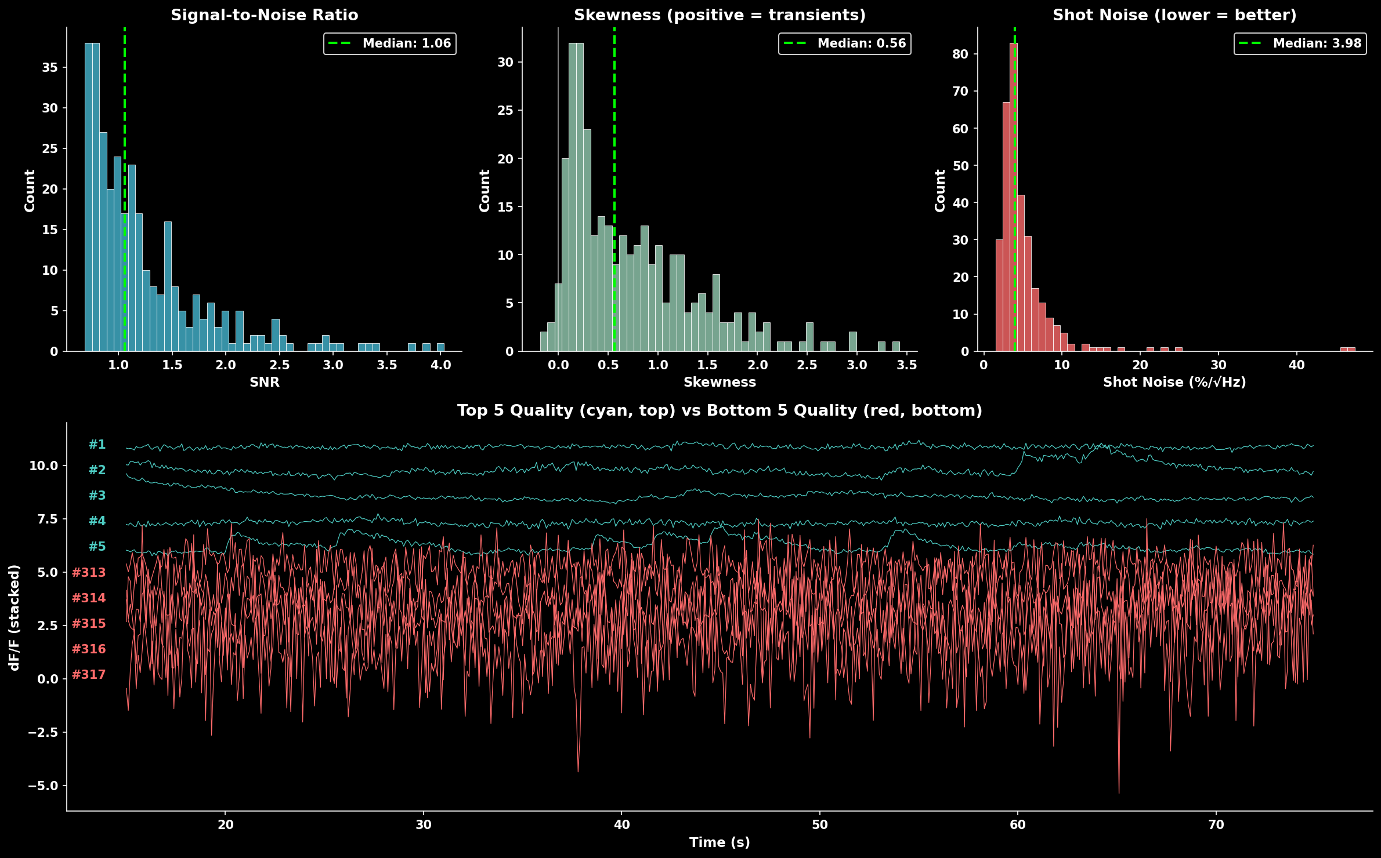
Task: Click the Median: 1.06 legend entry
Action: click(406, 43)
